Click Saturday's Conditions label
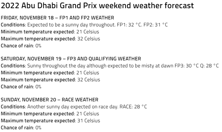222x132 pixels. (x=13, y=66)
